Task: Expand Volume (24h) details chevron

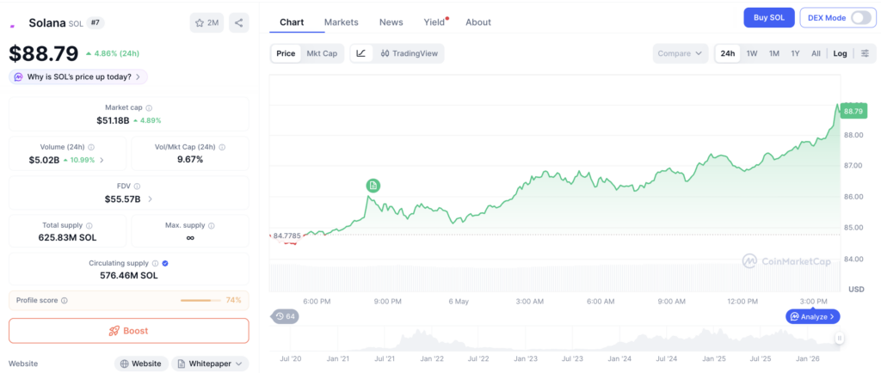Action: pos(102,160)
